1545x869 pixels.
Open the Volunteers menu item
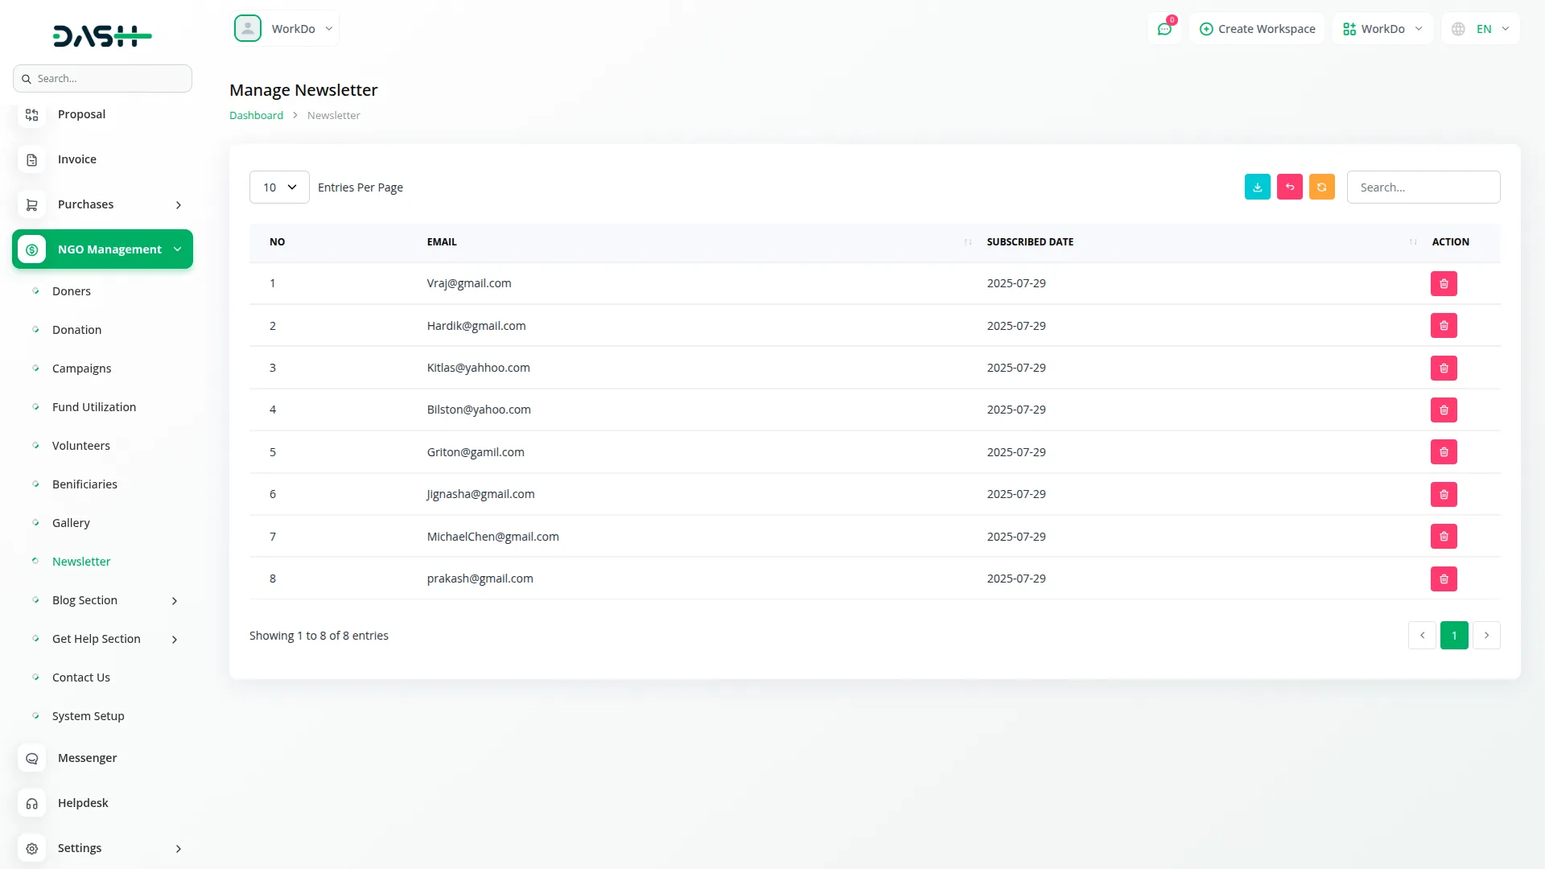(80, 446)
